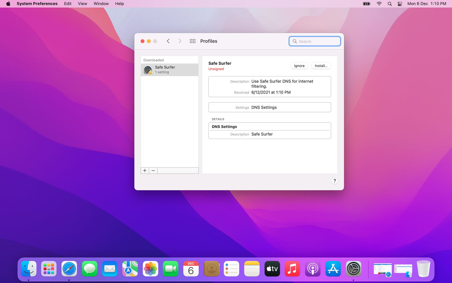452x283 pixels.
Task: Launch Safari from the Dock
Action: (x=69, y=269)
